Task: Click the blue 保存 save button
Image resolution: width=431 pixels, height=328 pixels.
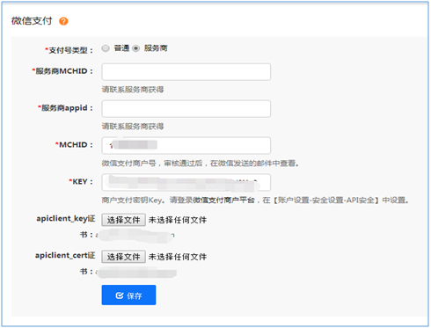Action: (x=128, y=295)
